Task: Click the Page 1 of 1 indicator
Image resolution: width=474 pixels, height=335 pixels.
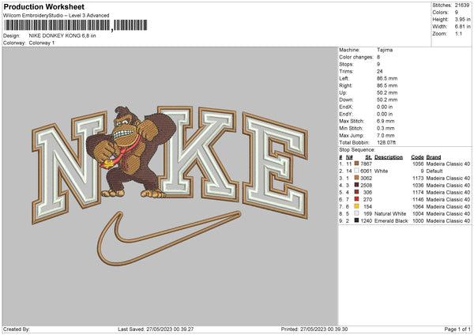Action: coord(457,329)
